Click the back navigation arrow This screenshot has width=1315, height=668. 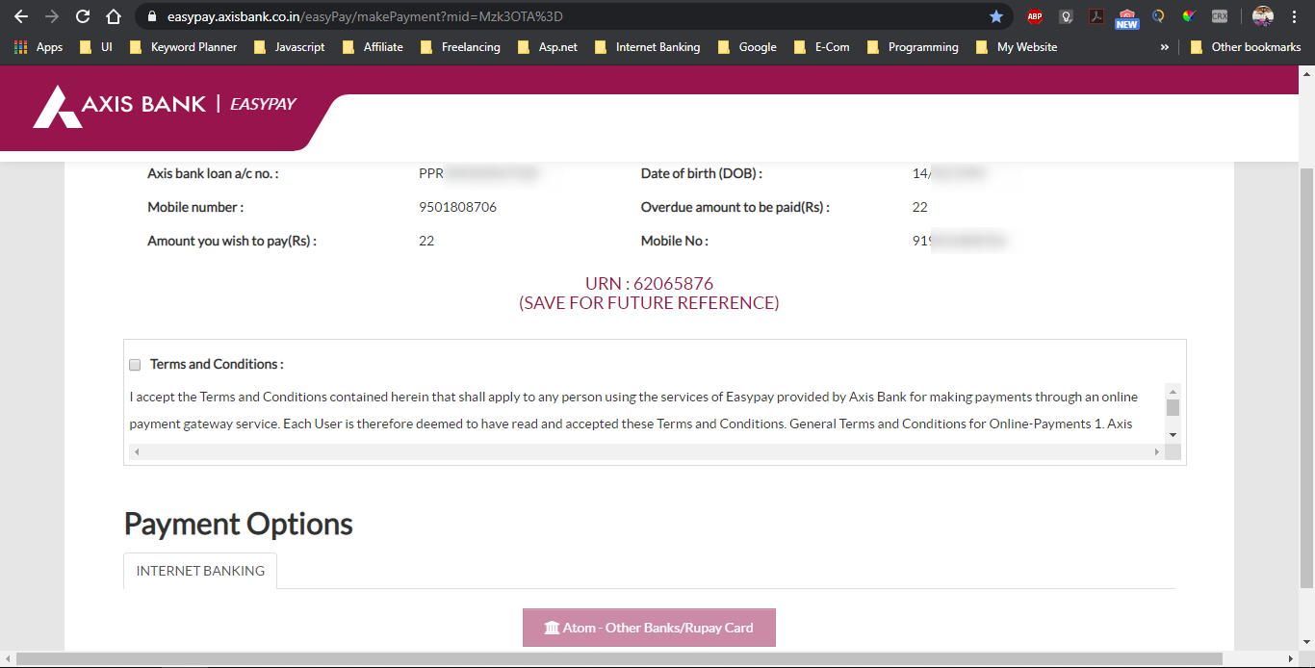point(21,15)
